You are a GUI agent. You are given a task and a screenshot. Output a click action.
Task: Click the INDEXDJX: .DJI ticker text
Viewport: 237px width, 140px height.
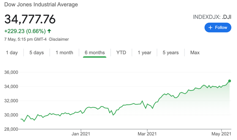(x=212, y=17)
